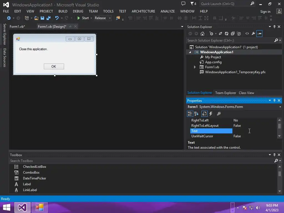Click the Navigate Backward toolbar arrow
This screenshot has width=284, height=213.
pyautogui.click(x=9, y=18)
